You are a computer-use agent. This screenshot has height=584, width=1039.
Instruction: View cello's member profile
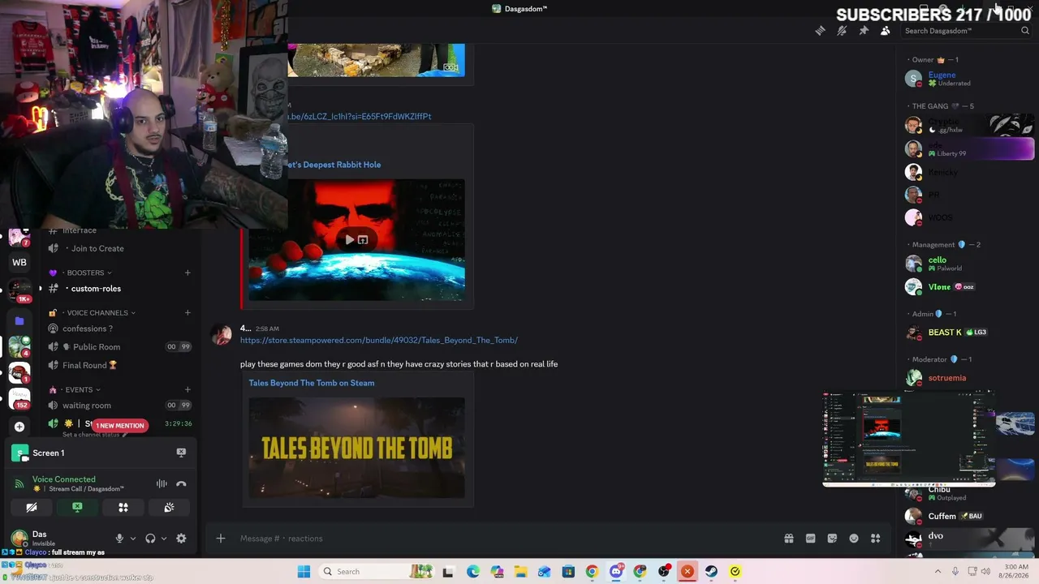pyautogui.click(x=966, y=264)
